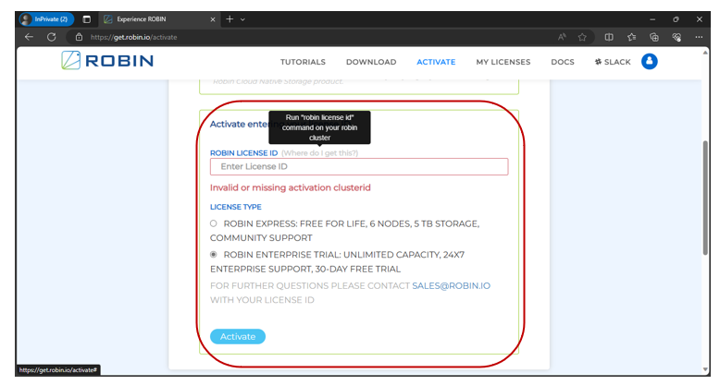Reload the page with refresh icon

point(52,37)
